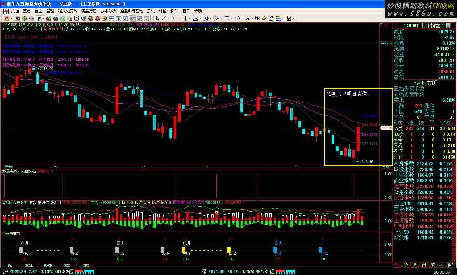Click the anchor icon above the price axis

[381, 25]
